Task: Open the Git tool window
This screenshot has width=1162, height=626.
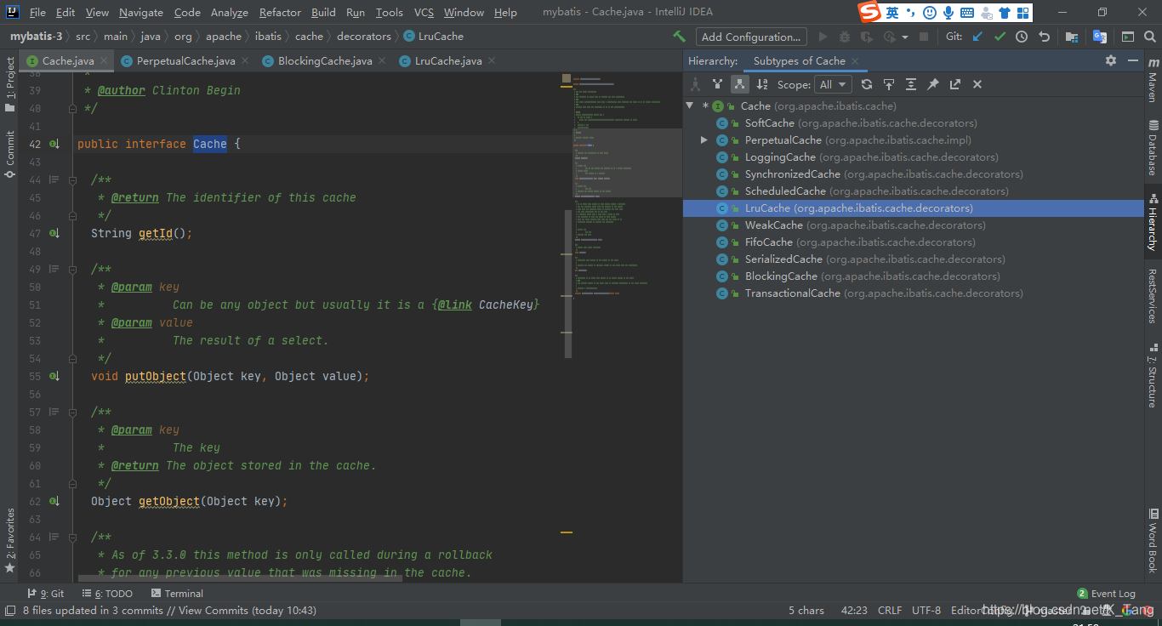Action: [46, 594]
